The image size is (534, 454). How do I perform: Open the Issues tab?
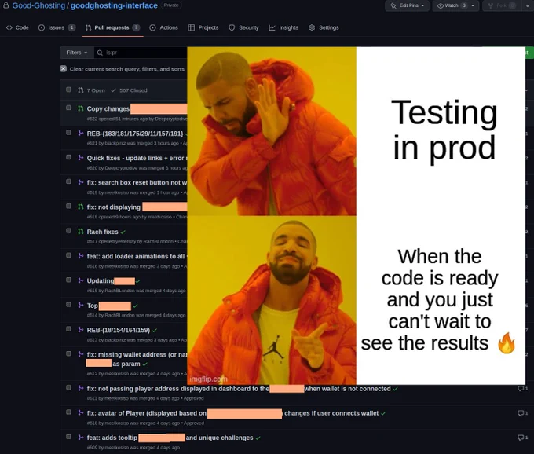point(57,27)
